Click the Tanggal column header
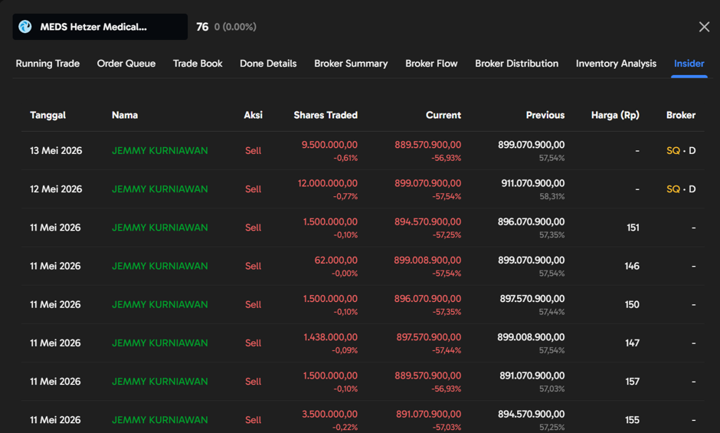The height and width of the screenshot is (433, 720). click(x=47, y=115)
